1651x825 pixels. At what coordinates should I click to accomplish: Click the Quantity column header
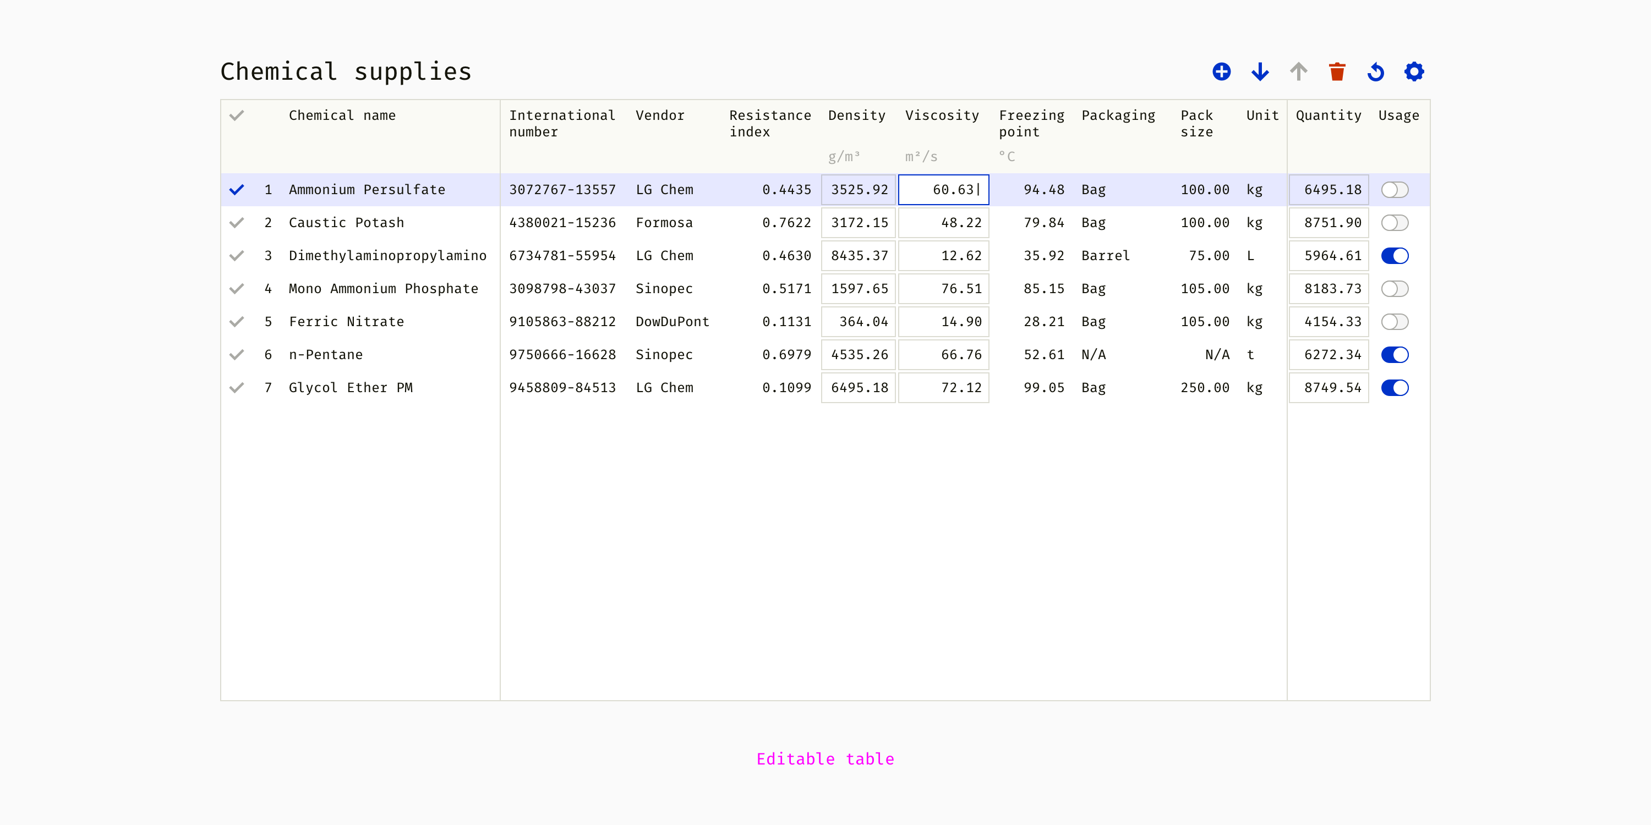pos(1328,116)
